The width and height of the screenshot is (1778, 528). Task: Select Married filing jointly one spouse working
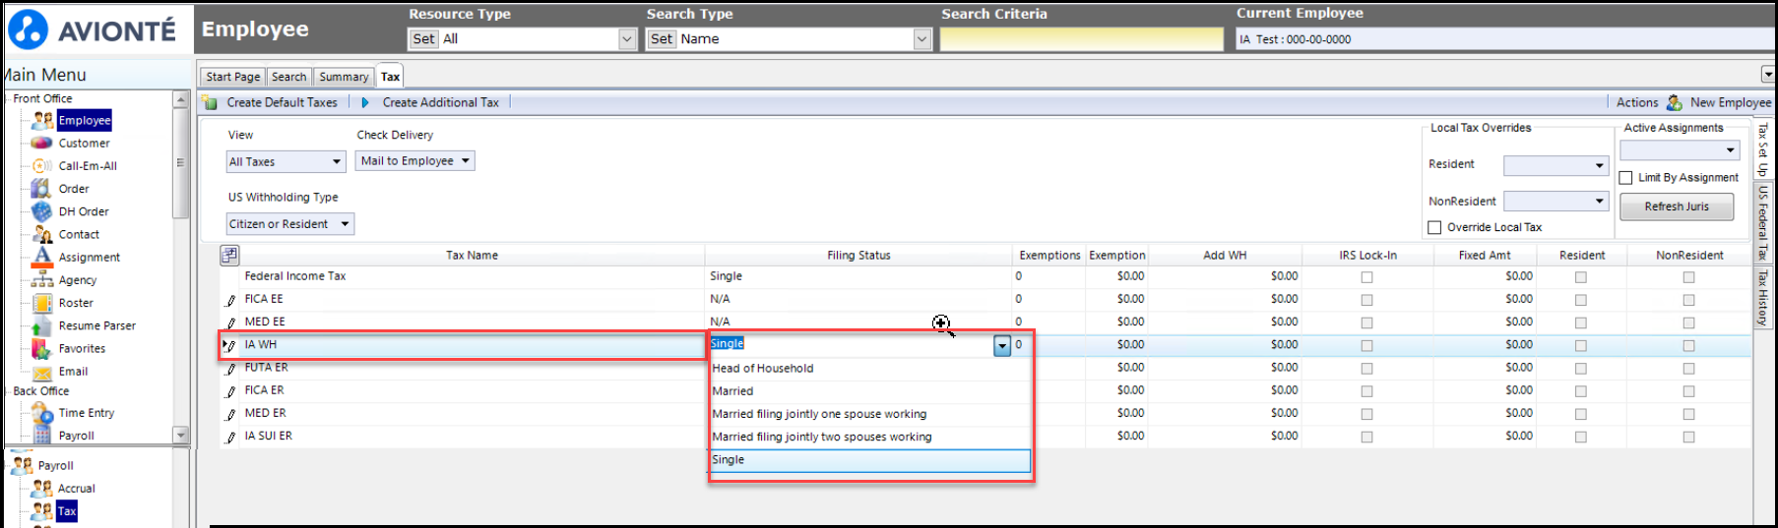870,414
